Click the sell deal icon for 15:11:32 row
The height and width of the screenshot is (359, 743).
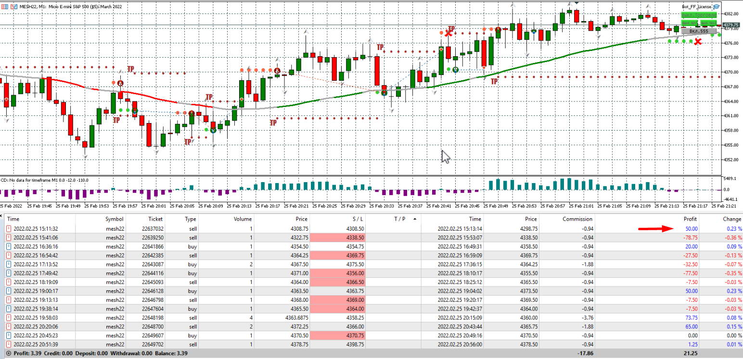point(9,229)
